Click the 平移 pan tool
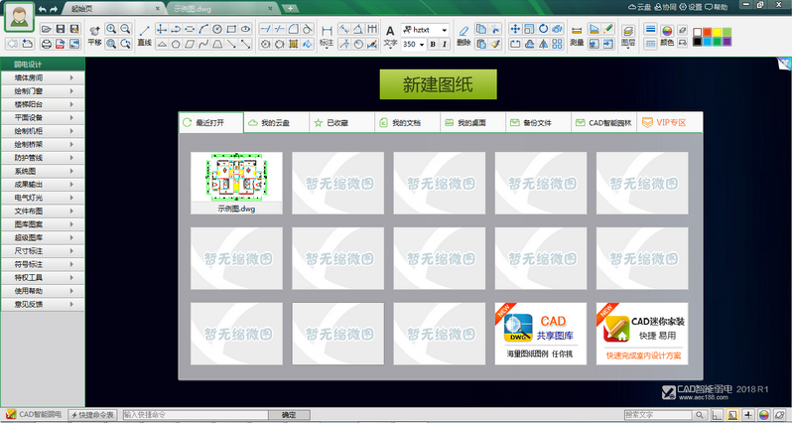This screenshot has height=424, width=794. click(94, 35)
